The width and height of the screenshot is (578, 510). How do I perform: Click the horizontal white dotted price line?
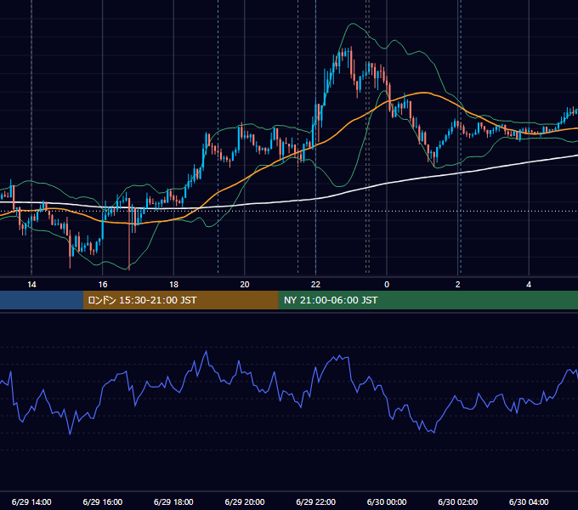coord(289,212)
